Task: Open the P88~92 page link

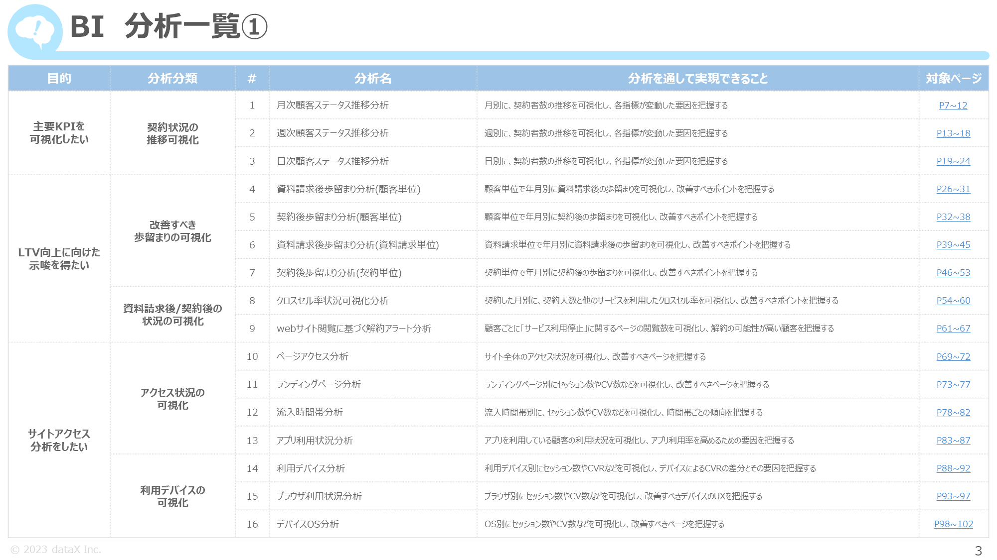Action: (953, 468)
